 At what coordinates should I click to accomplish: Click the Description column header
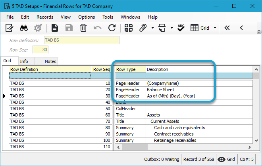pos(199,69)
